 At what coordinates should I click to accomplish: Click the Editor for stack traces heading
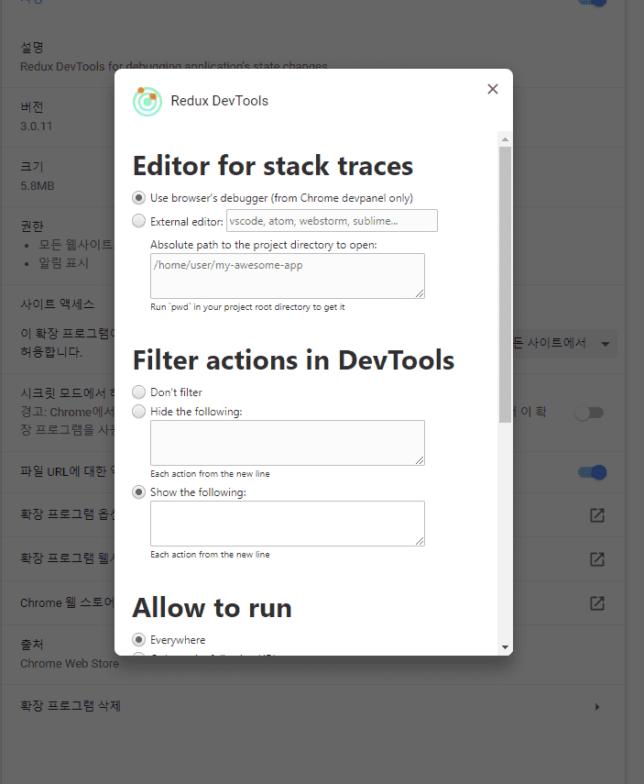tap(273, 165)
